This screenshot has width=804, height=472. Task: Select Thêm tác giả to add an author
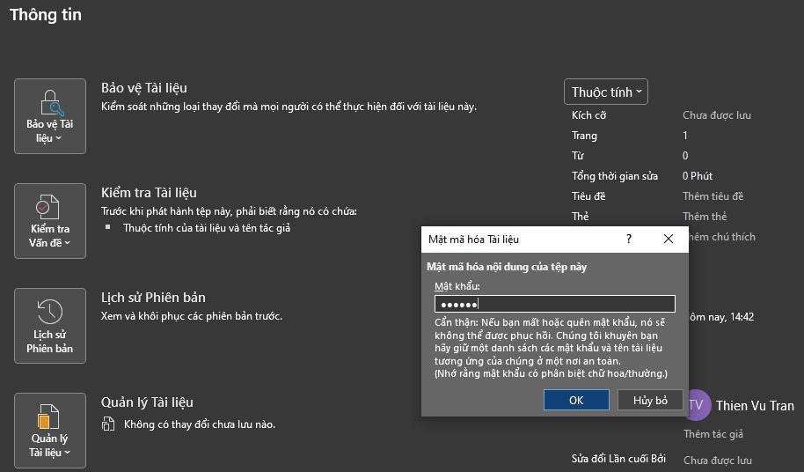[713, 434]
